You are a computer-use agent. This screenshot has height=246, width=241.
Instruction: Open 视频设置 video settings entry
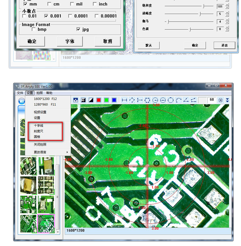[x=48, y=112]
